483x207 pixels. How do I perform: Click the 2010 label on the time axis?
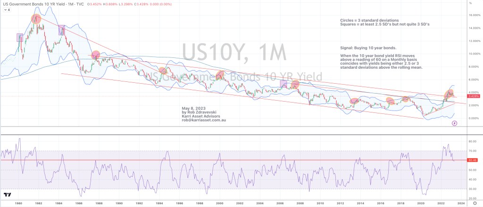click(320, 204)
